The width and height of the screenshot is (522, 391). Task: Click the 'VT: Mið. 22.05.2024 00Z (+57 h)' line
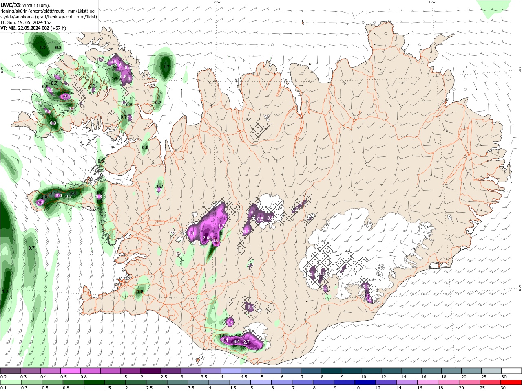(33, 28)
